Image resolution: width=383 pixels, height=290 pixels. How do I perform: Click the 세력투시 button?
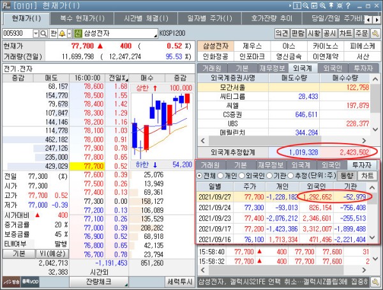click(180, 282)
